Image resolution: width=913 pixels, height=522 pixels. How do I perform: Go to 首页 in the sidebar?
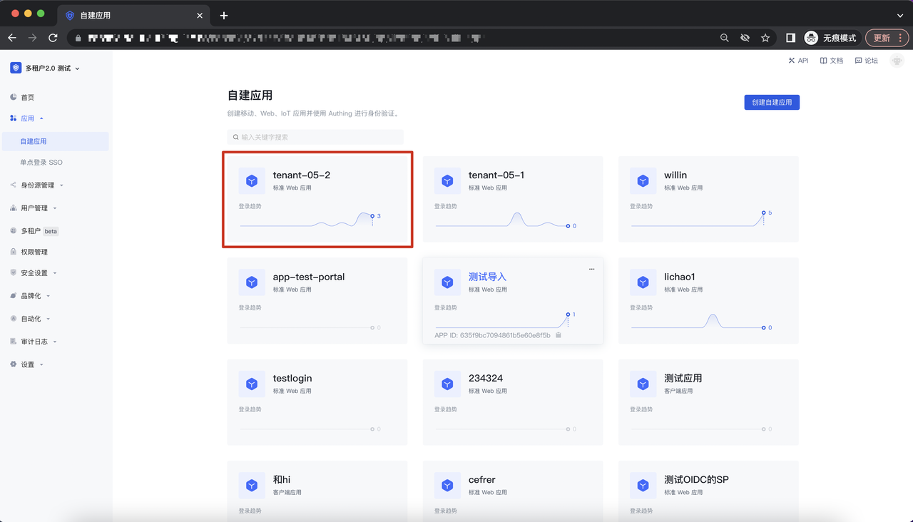27,98
